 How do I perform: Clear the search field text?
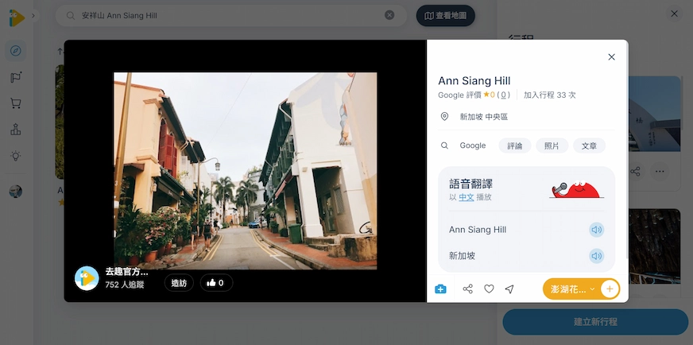[389, 15]
